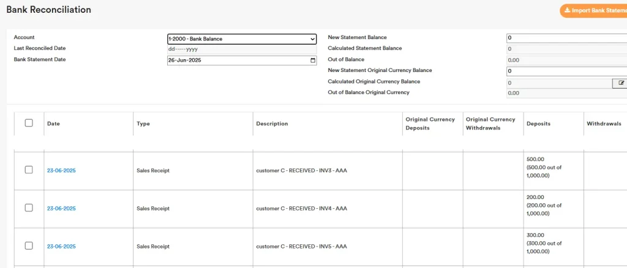Click the Bank Reconciliation page heading
Viewport: 627px width, 268px height.
49,10
